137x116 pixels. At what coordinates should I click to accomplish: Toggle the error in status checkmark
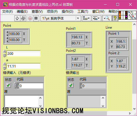tap(8, 85)
